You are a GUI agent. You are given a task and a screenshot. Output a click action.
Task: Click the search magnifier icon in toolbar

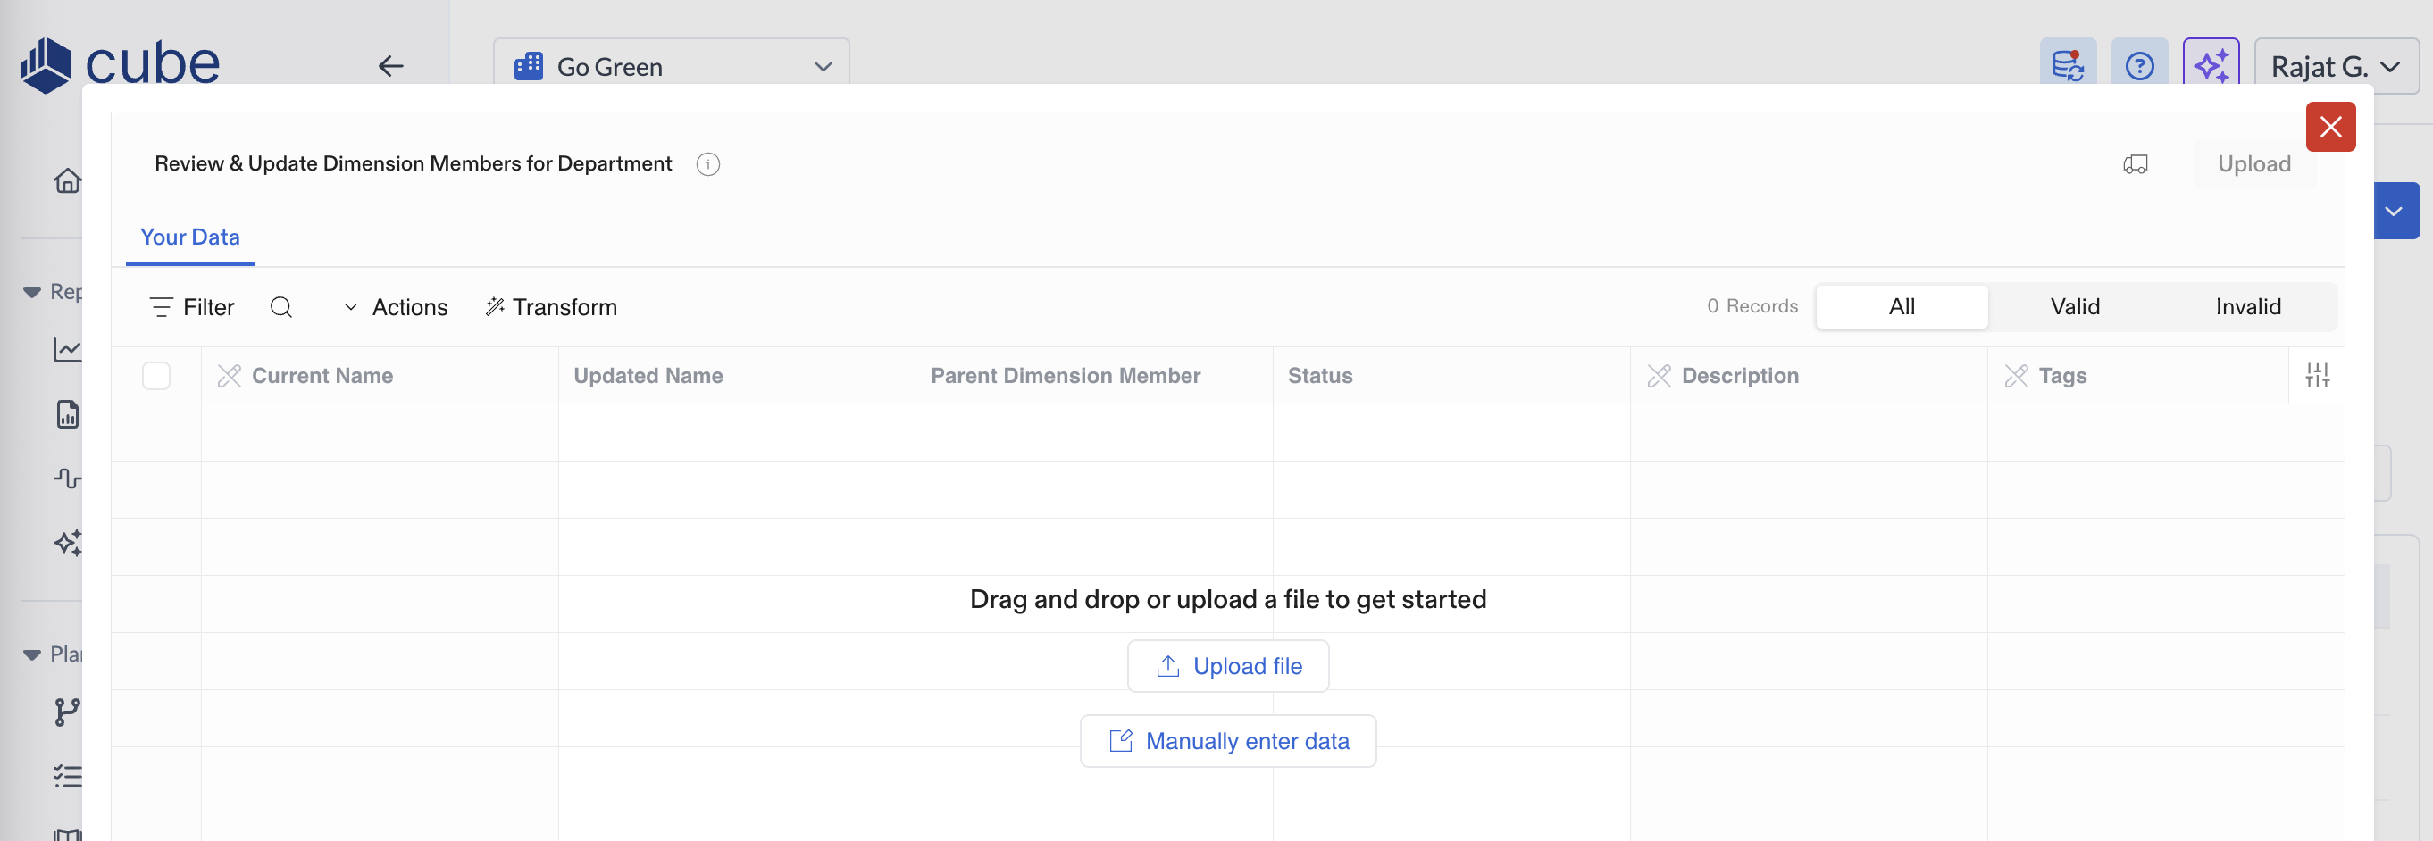(280, 307)
